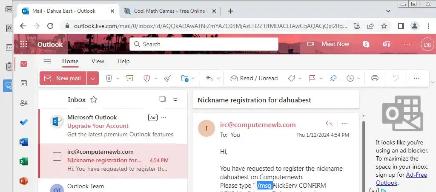The image size is (436, 192).
Task: Expand Flag dropdown arrow
Action: click(x=321, y=79)
